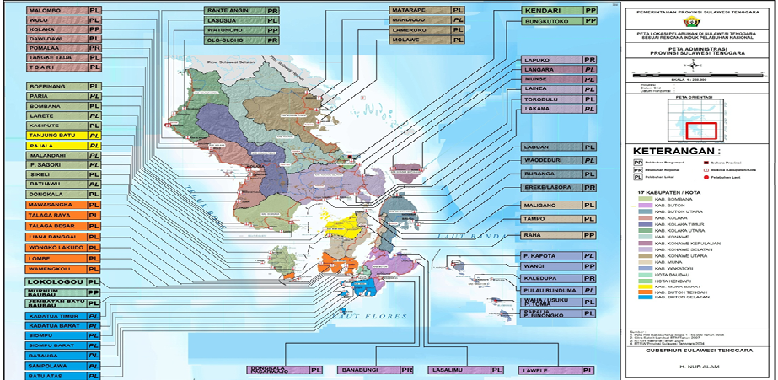
Task: Click the PR code box beside POMALAA
Action: [x=95, y=48]
